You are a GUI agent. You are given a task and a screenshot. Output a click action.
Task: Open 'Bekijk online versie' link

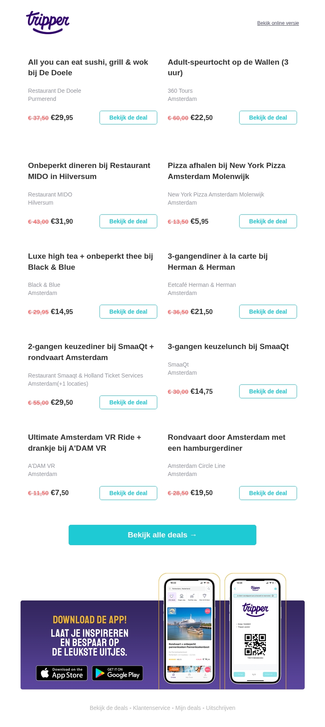click(278, 23)
